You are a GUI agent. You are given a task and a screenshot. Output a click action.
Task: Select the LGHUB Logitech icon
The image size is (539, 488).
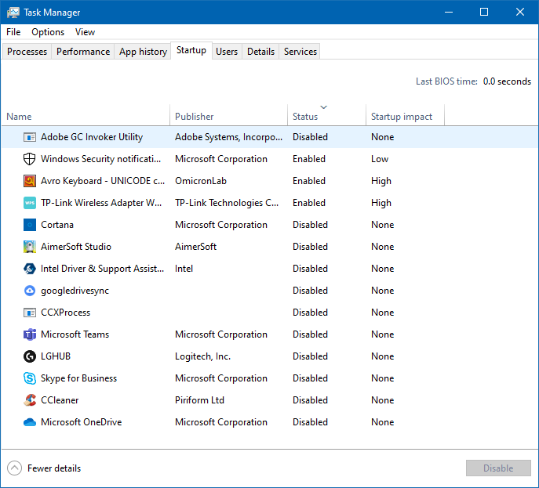point(30,356)
